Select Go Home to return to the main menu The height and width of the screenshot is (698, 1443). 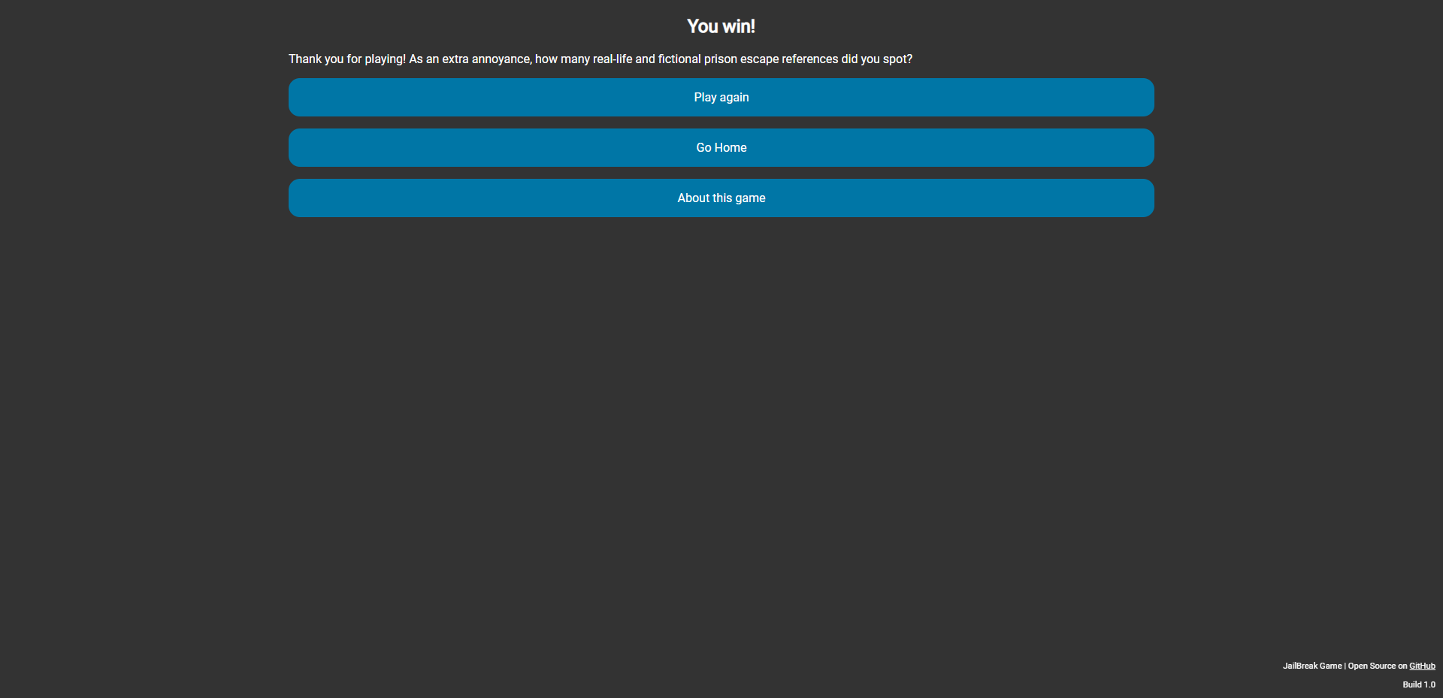pos(721,147)
